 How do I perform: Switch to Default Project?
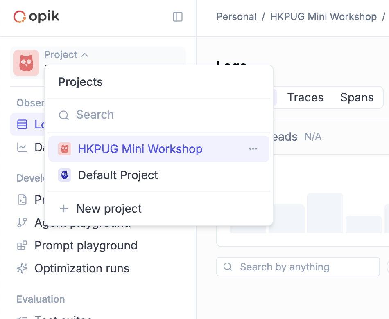point(159,175)
